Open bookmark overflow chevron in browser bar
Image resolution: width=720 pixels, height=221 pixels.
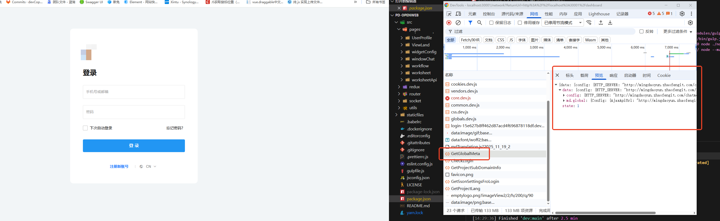pos(355,2)
